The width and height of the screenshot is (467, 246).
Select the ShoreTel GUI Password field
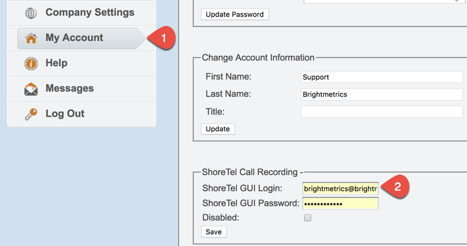[340, 203]
